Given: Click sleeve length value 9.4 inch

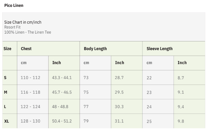Looking at the screenshot, I should 181,106.
